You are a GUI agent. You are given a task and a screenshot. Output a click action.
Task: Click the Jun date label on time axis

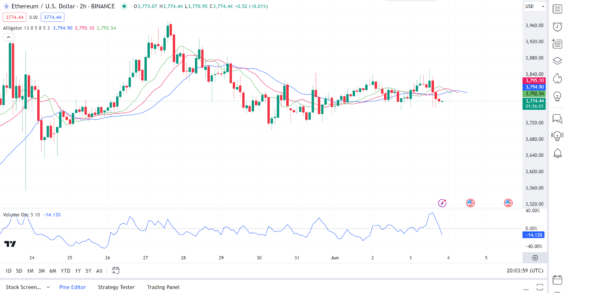coord(334,258)
